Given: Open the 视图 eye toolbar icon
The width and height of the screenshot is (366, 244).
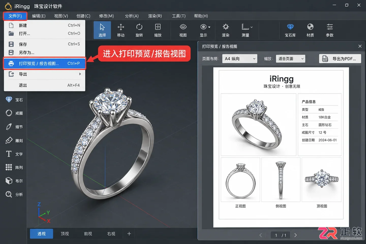Looking at the screenshot, I should coord(183,30).
